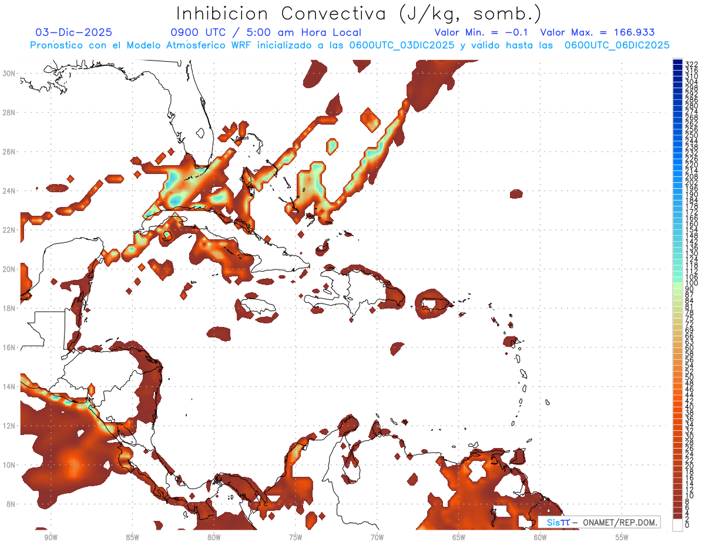
Task: Click the '20N' latitude label
Action: (x=9, y=269)
